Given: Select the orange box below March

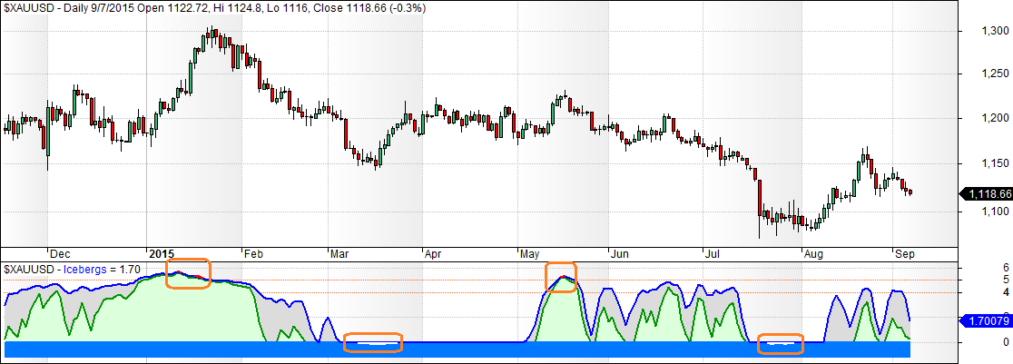Looking at the screenshot, I should click(373, 343).
